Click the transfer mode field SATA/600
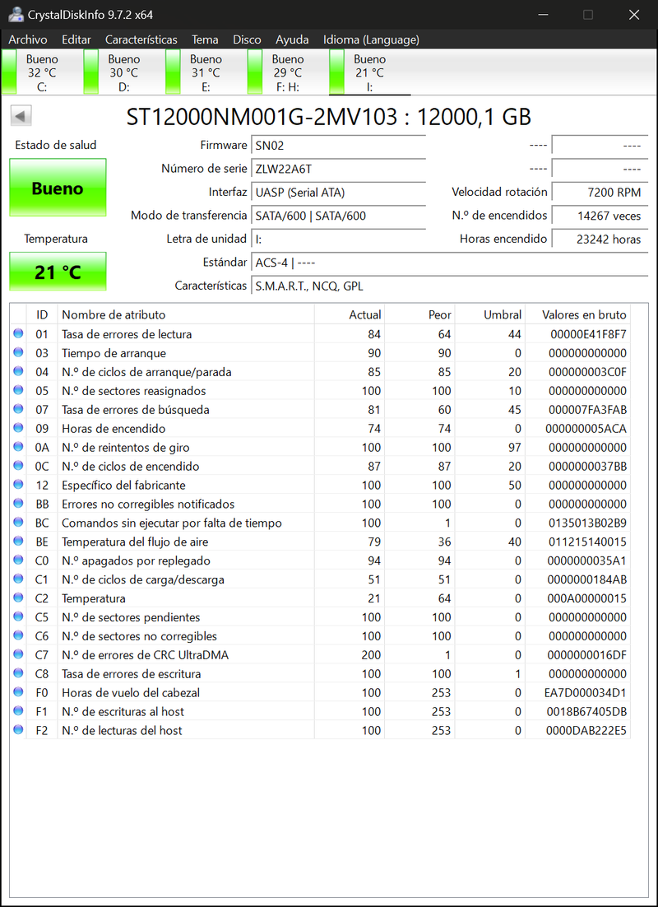 click(x=338, y=216)
